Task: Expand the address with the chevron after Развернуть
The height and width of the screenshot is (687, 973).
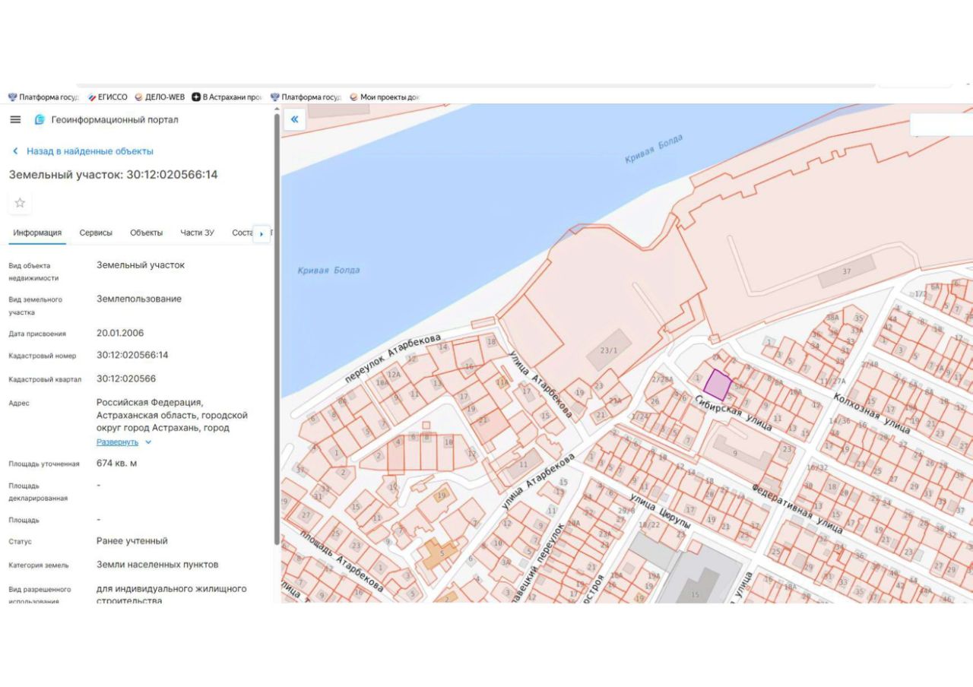Action: [148, 442]
